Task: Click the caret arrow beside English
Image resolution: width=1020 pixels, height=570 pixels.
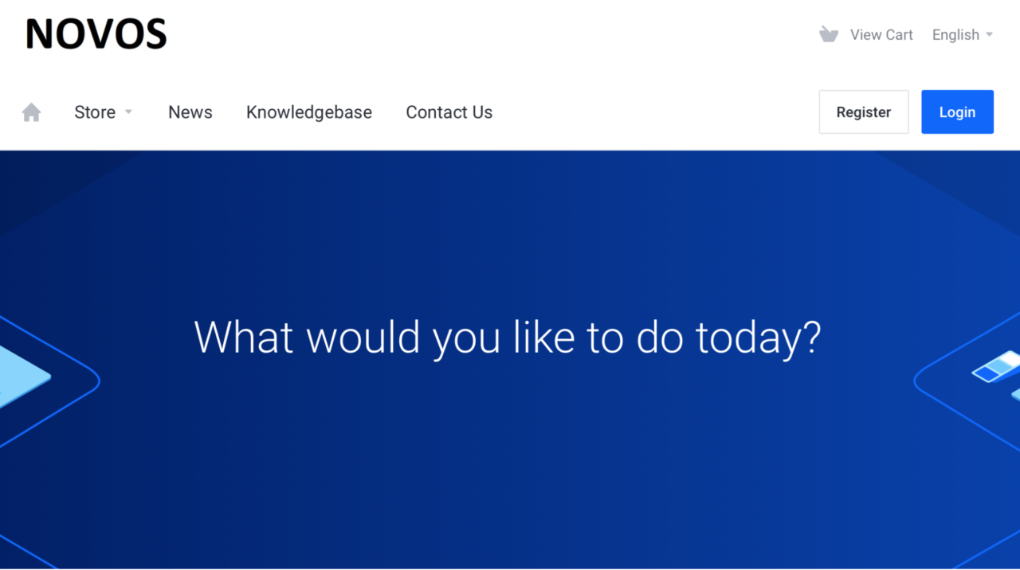Action: pyautogui.click(x=990, y=35)
